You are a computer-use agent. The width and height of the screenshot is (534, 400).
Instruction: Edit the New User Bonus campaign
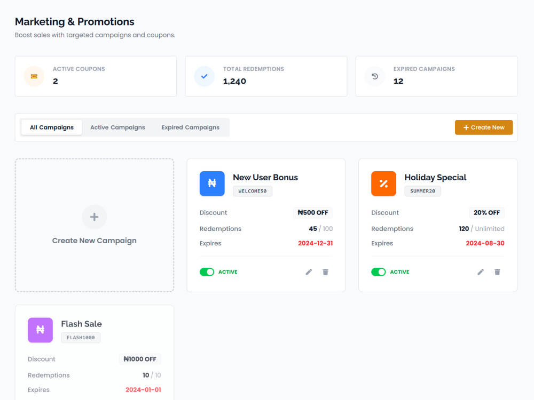(x=309, y=272)
